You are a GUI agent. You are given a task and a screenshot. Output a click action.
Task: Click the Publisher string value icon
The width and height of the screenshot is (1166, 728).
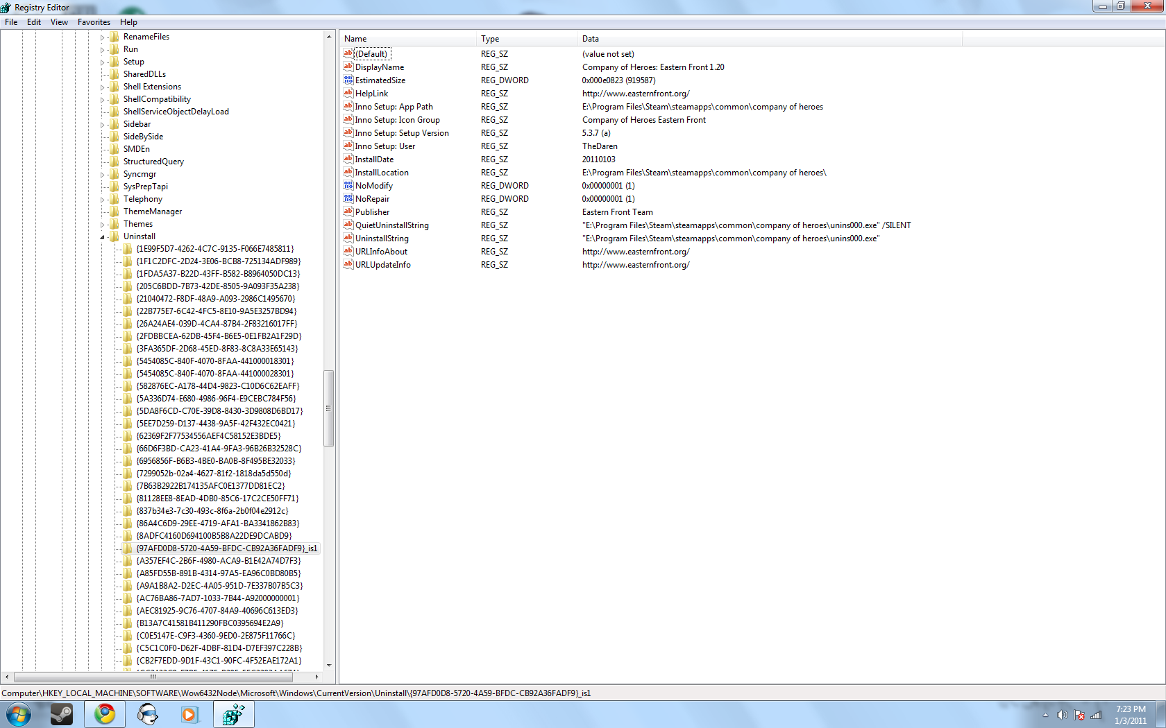[348, 211]
